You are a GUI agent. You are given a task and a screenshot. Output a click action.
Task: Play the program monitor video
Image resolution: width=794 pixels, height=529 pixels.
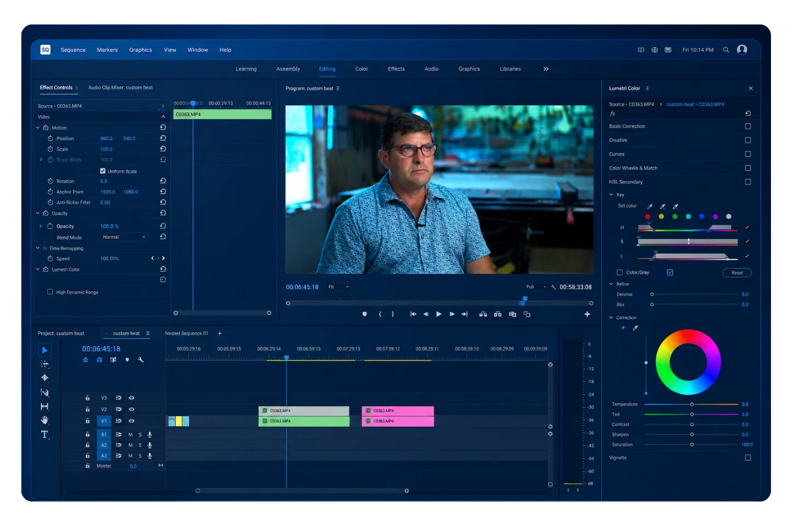coord(439,314)
